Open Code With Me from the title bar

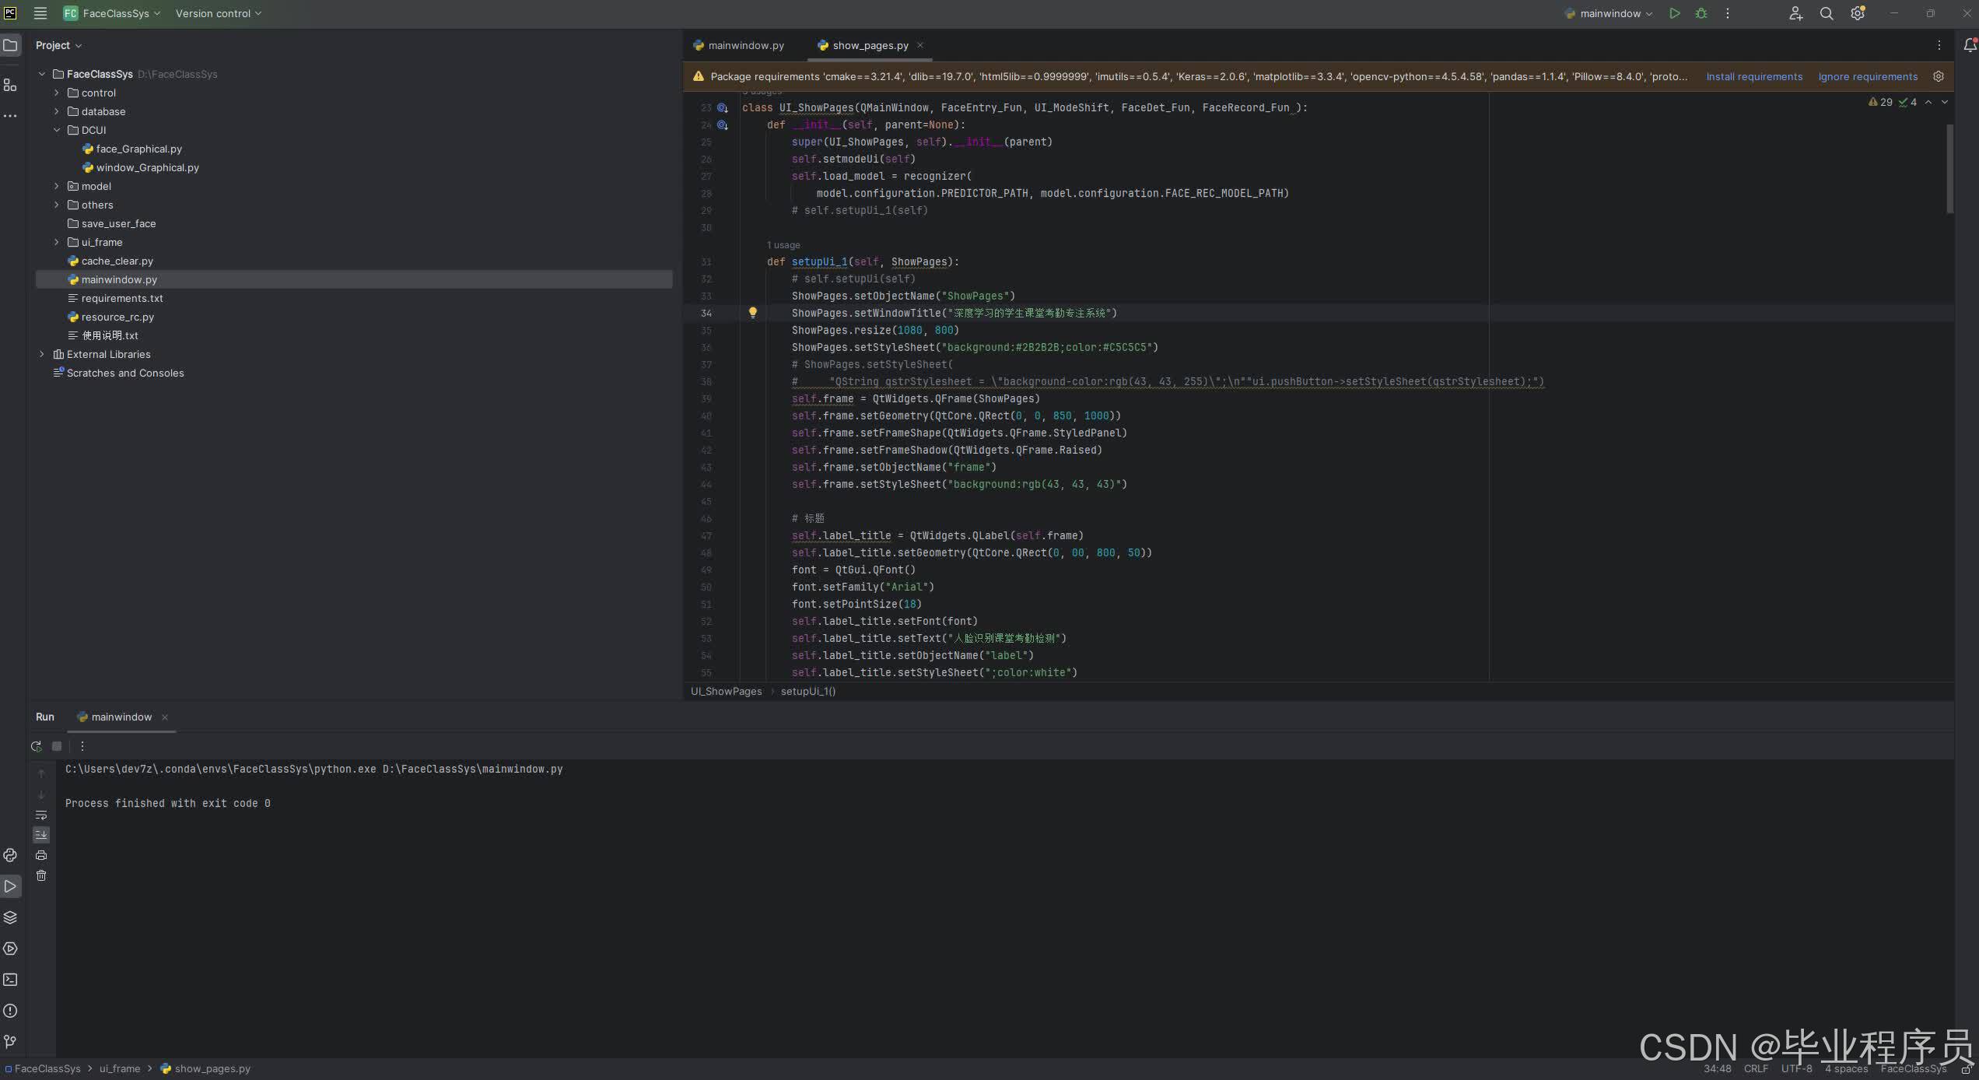pos(1795,13)
